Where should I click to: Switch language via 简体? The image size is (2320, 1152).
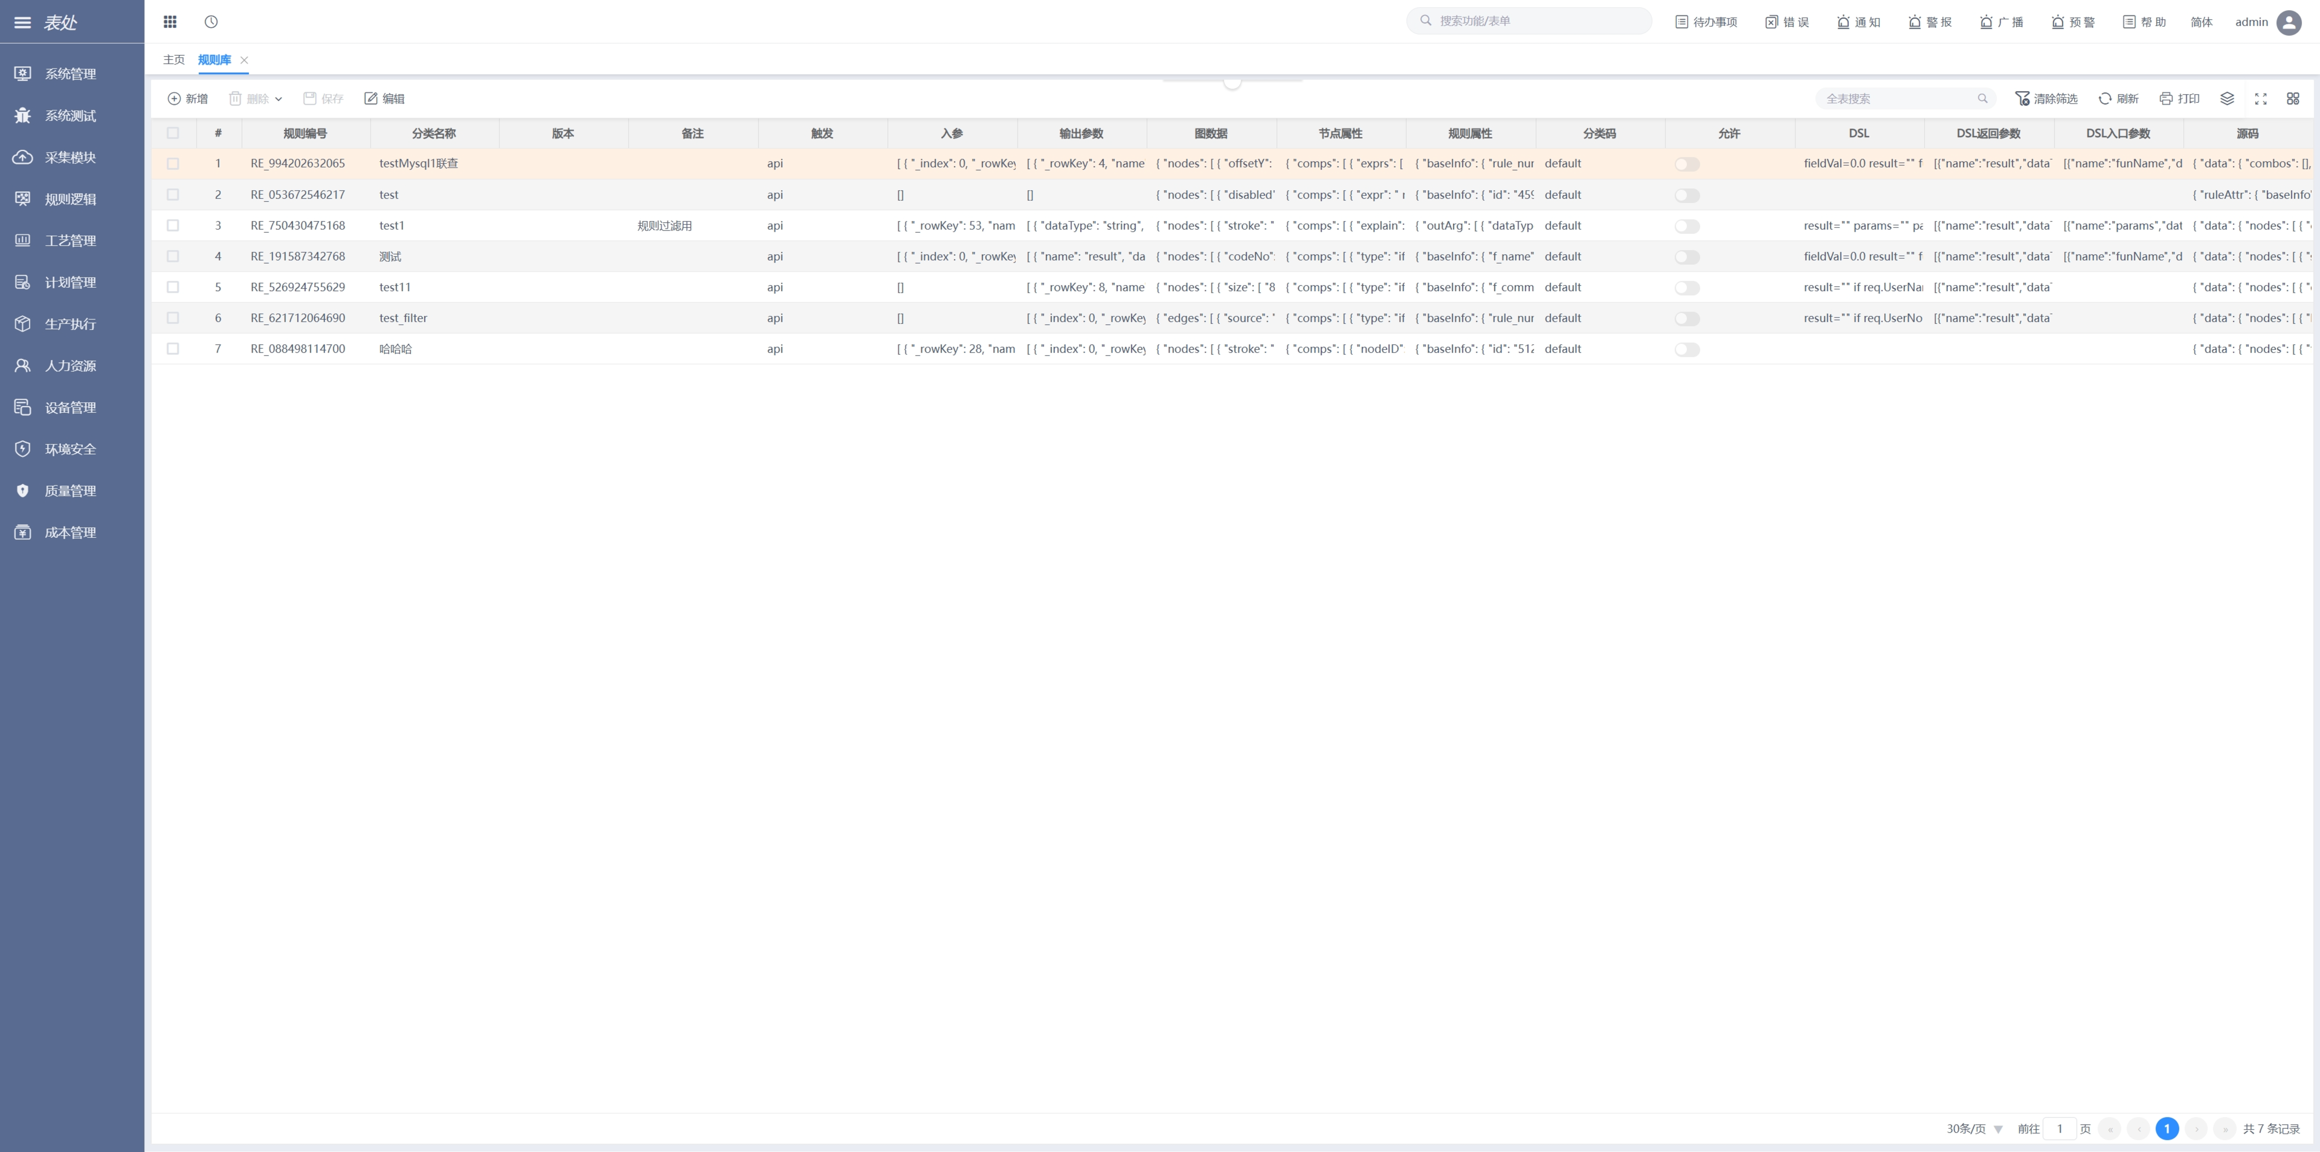2201,22
